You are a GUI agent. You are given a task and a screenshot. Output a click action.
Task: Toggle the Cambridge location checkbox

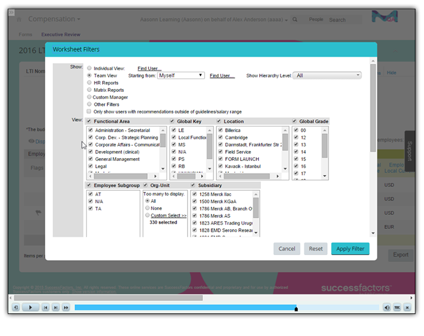click(x=219, y=138)
